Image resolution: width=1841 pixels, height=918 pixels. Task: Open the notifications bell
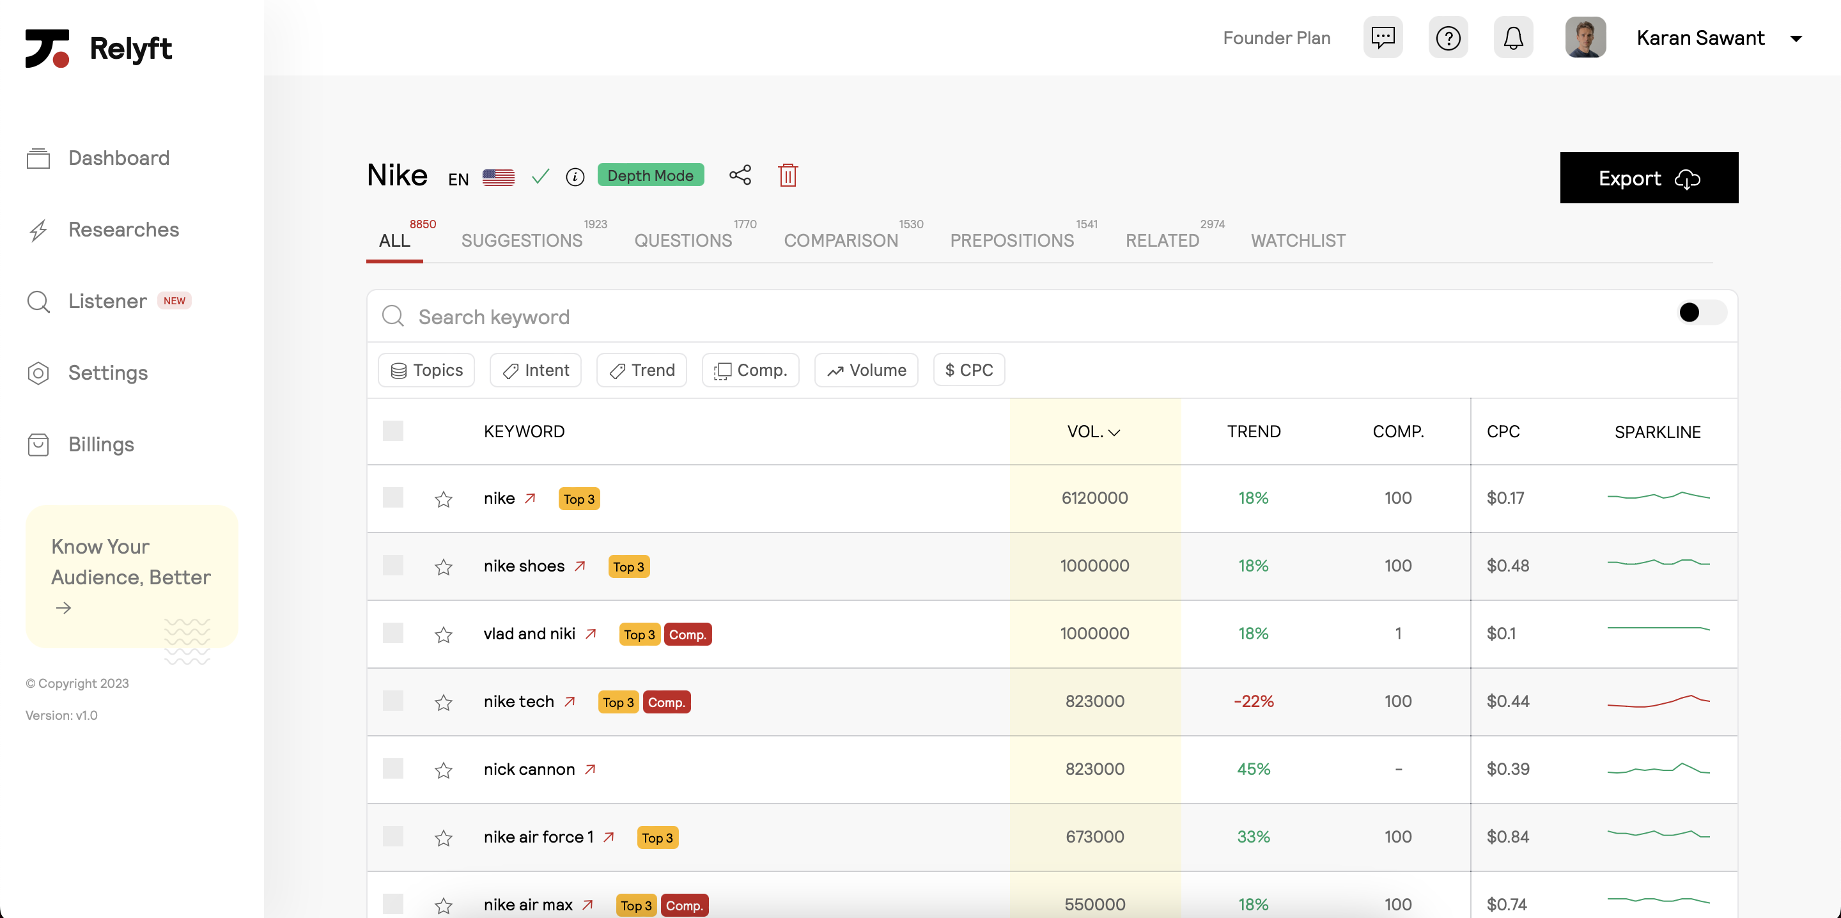tap(1512, 37)
